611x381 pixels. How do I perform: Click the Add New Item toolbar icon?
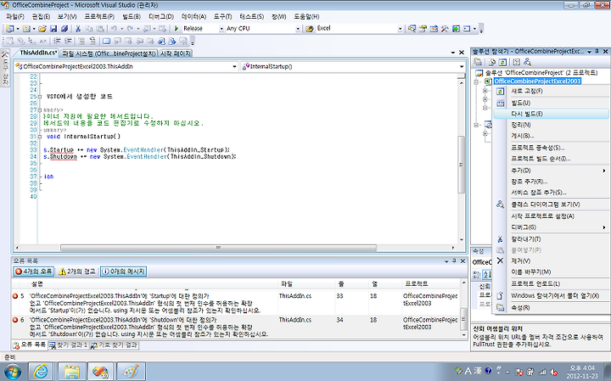(x=26, y=29)
